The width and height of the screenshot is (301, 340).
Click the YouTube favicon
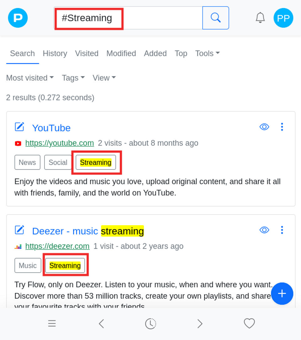[x=18, y=143]
